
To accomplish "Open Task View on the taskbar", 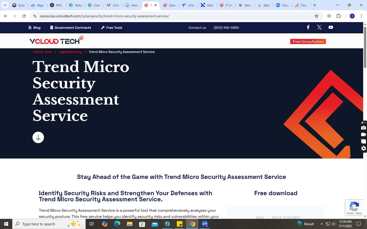I will pos(92,224).
